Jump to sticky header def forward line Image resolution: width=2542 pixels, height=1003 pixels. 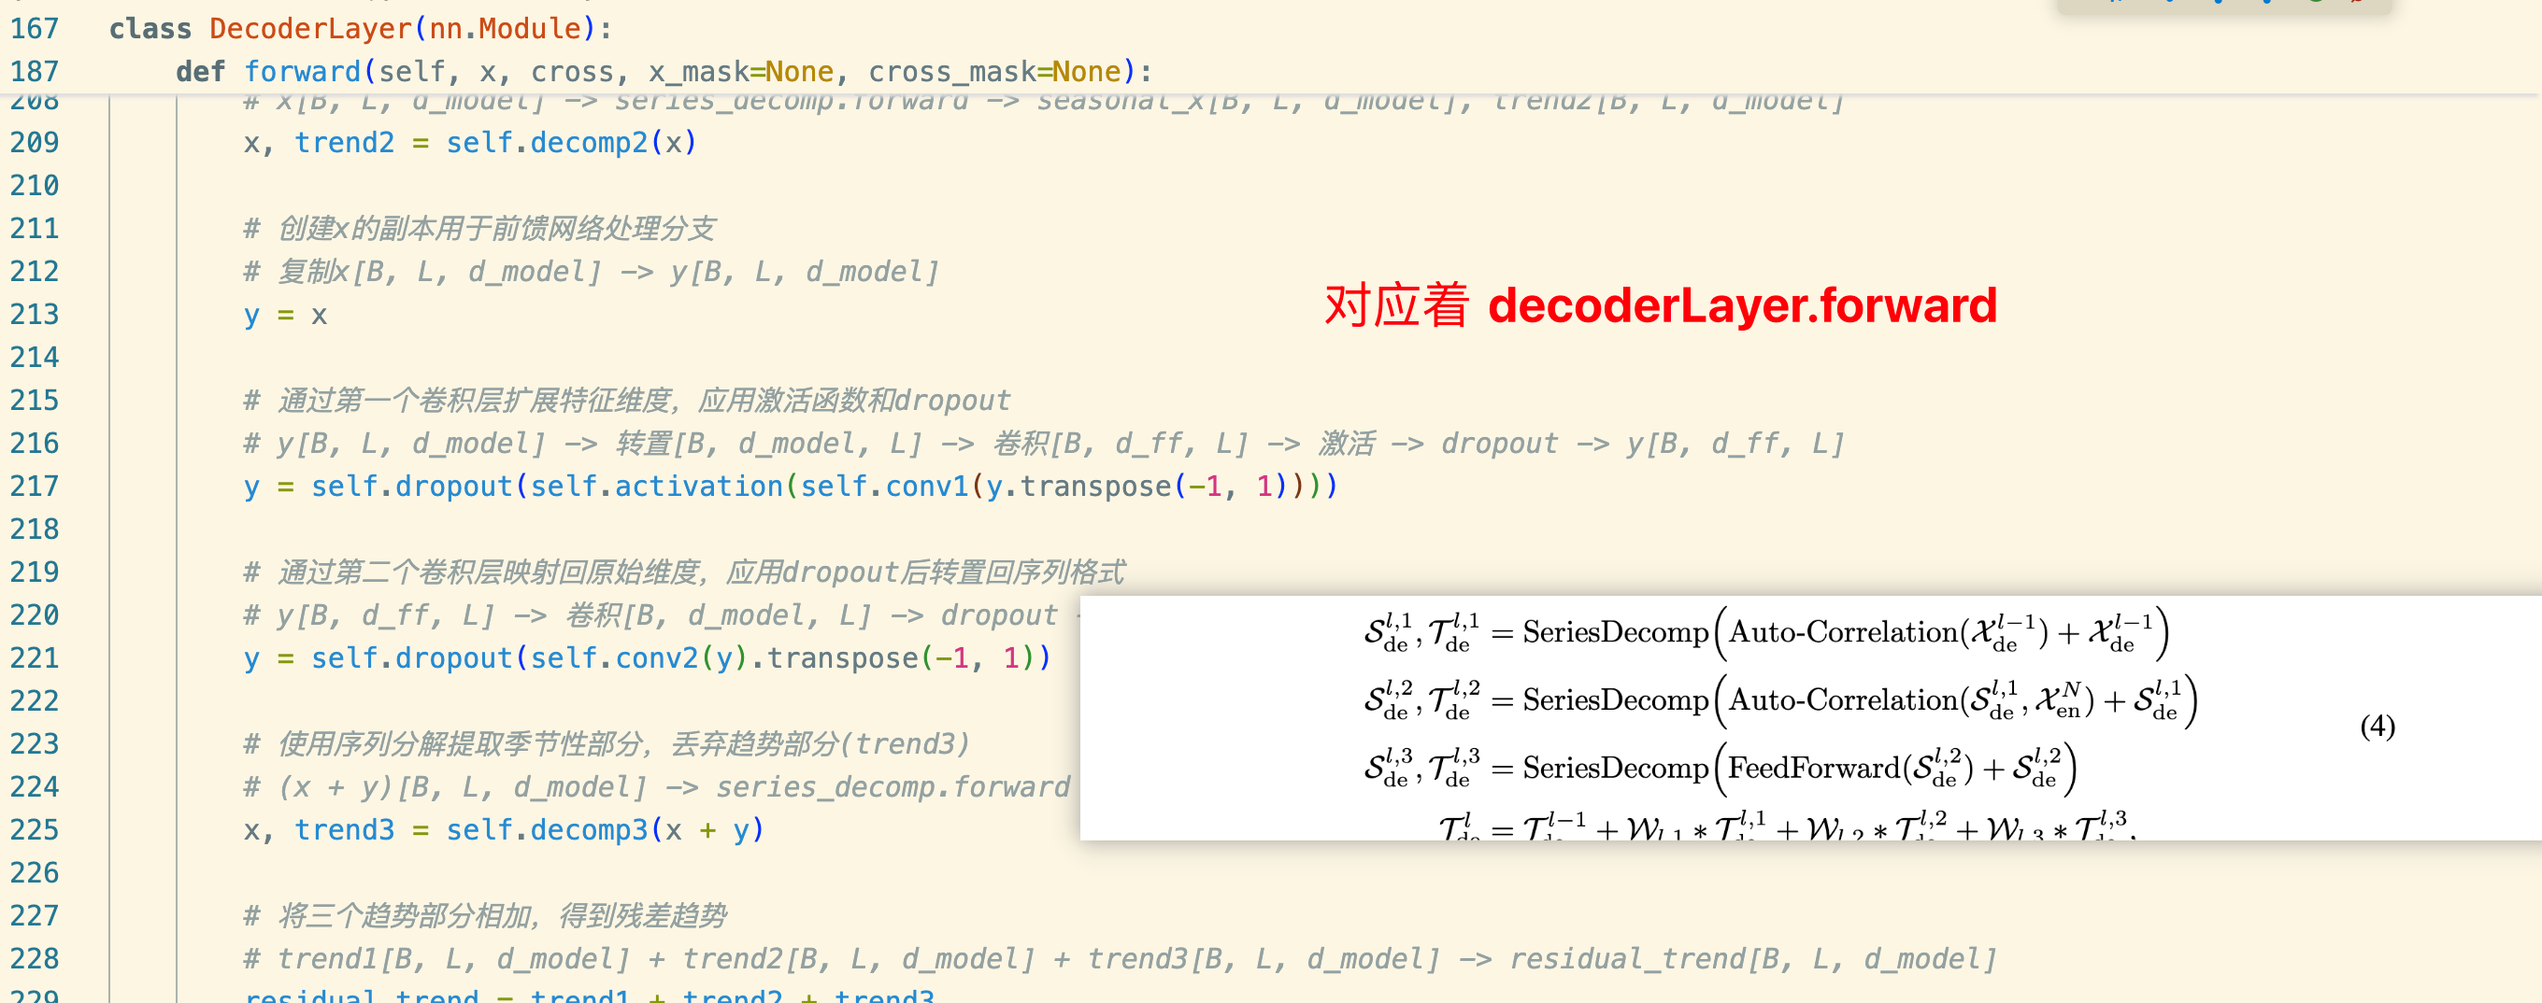tap(664, 72)
